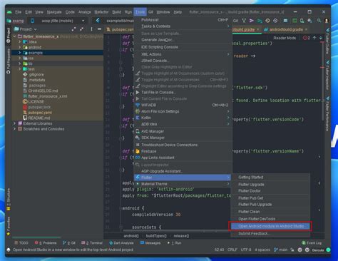338x261 pixels.
Task: Go to previous highlighted error arrow
Action: coord(314,38)
